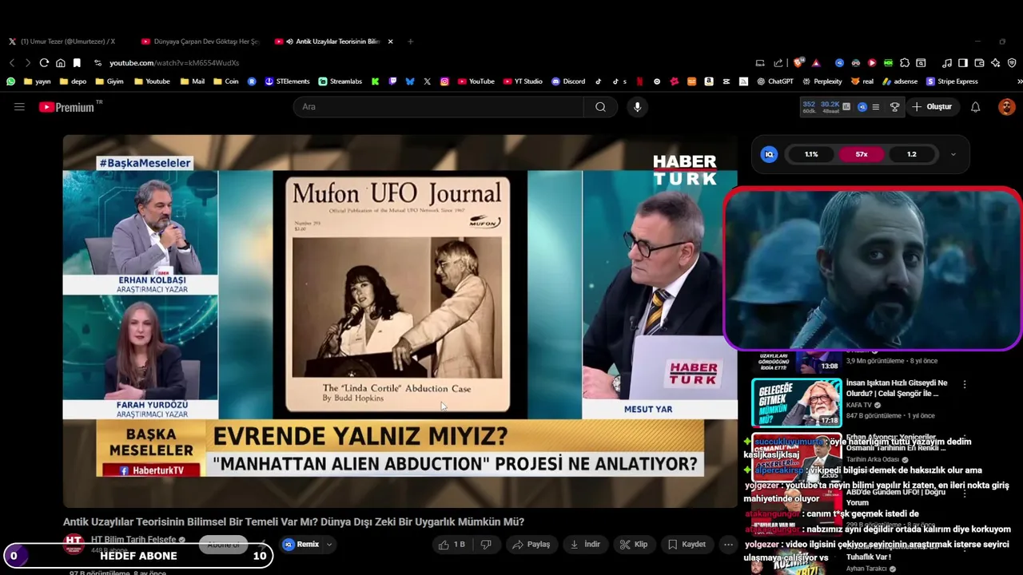The height and width of the screenshot is (575, 1023).
Task: Click the Oluştur create button
Action: click(x=933, y=106)
